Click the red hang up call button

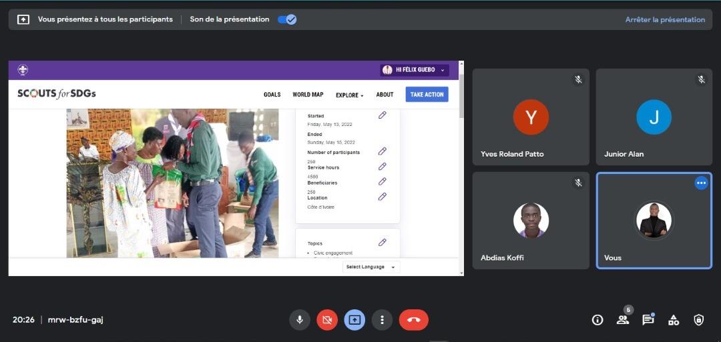click(413, 320)
